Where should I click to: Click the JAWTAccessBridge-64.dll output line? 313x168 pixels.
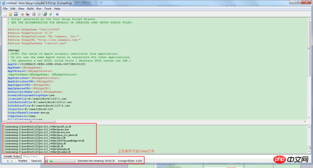click(x=44, y=141)
